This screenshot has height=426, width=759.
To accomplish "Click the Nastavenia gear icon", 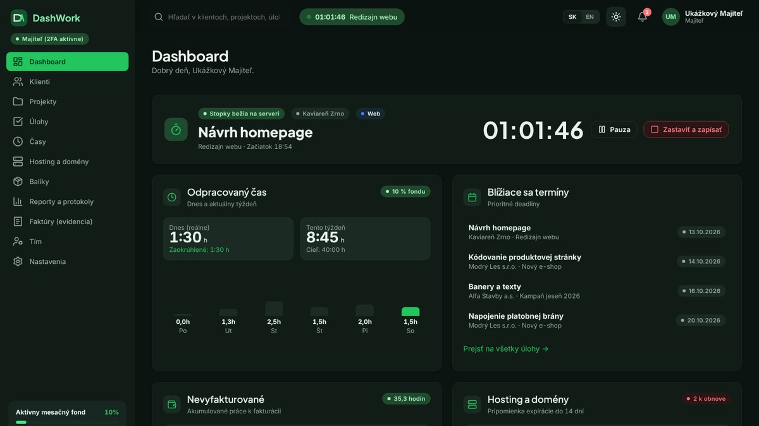I will pos(18,261).
